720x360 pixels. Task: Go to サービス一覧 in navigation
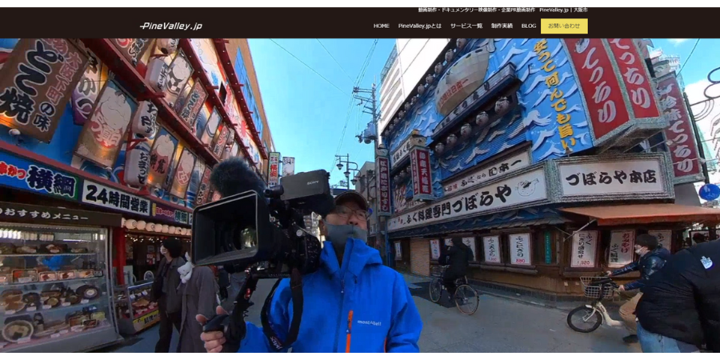pos(466,26)
